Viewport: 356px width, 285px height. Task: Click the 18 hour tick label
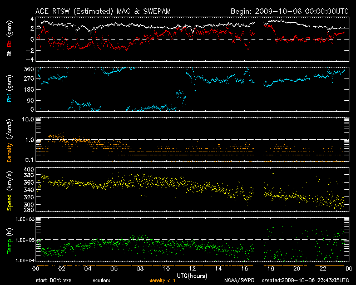point(271,268)
